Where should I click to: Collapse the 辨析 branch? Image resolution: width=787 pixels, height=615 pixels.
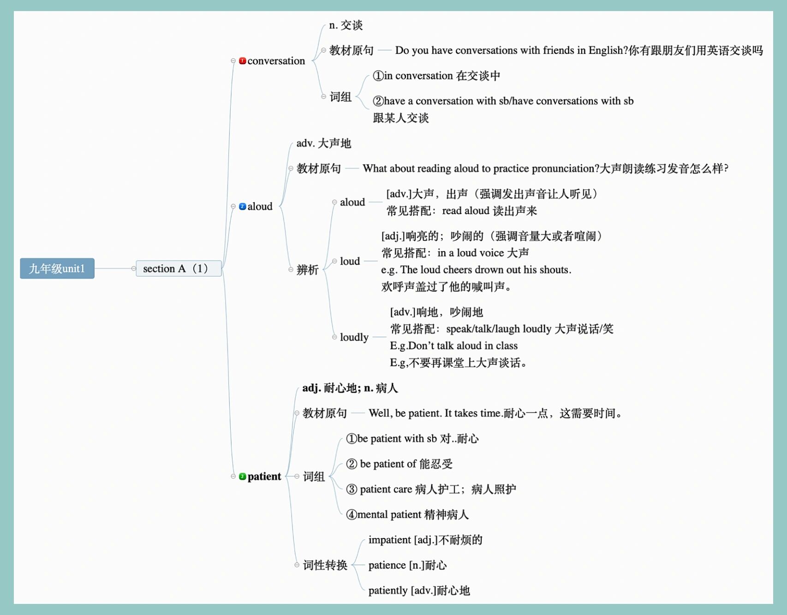point(291,269)
